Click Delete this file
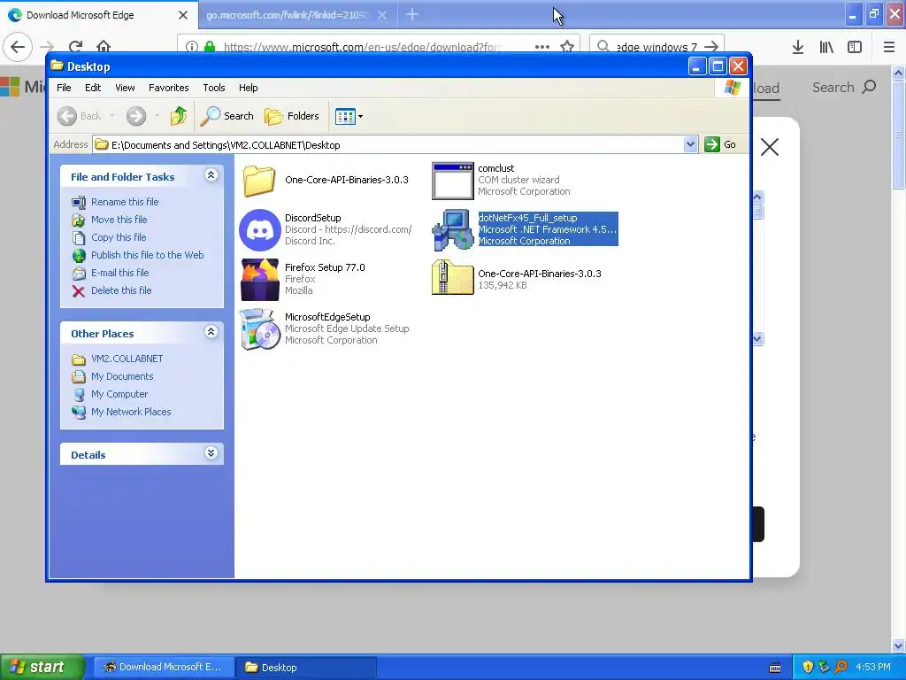 tap(111, 290)
